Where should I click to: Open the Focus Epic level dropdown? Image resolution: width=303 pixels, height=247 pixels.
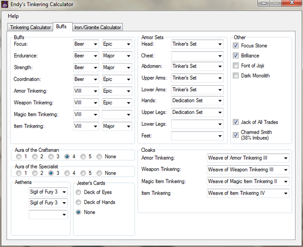tap(117, 44)
